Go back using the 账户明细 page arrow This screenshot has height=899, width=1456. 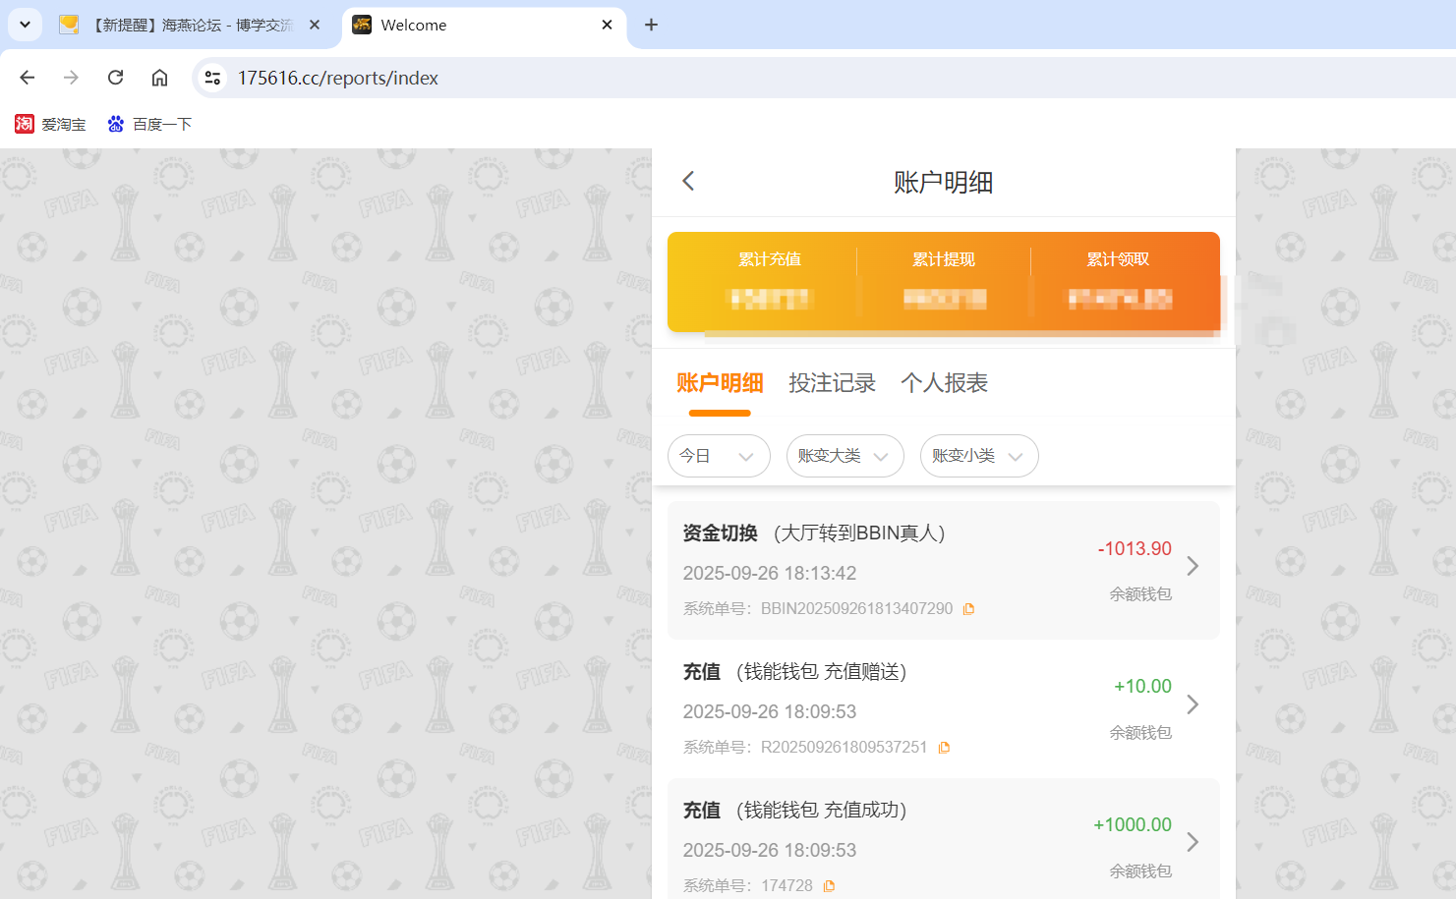687,181
